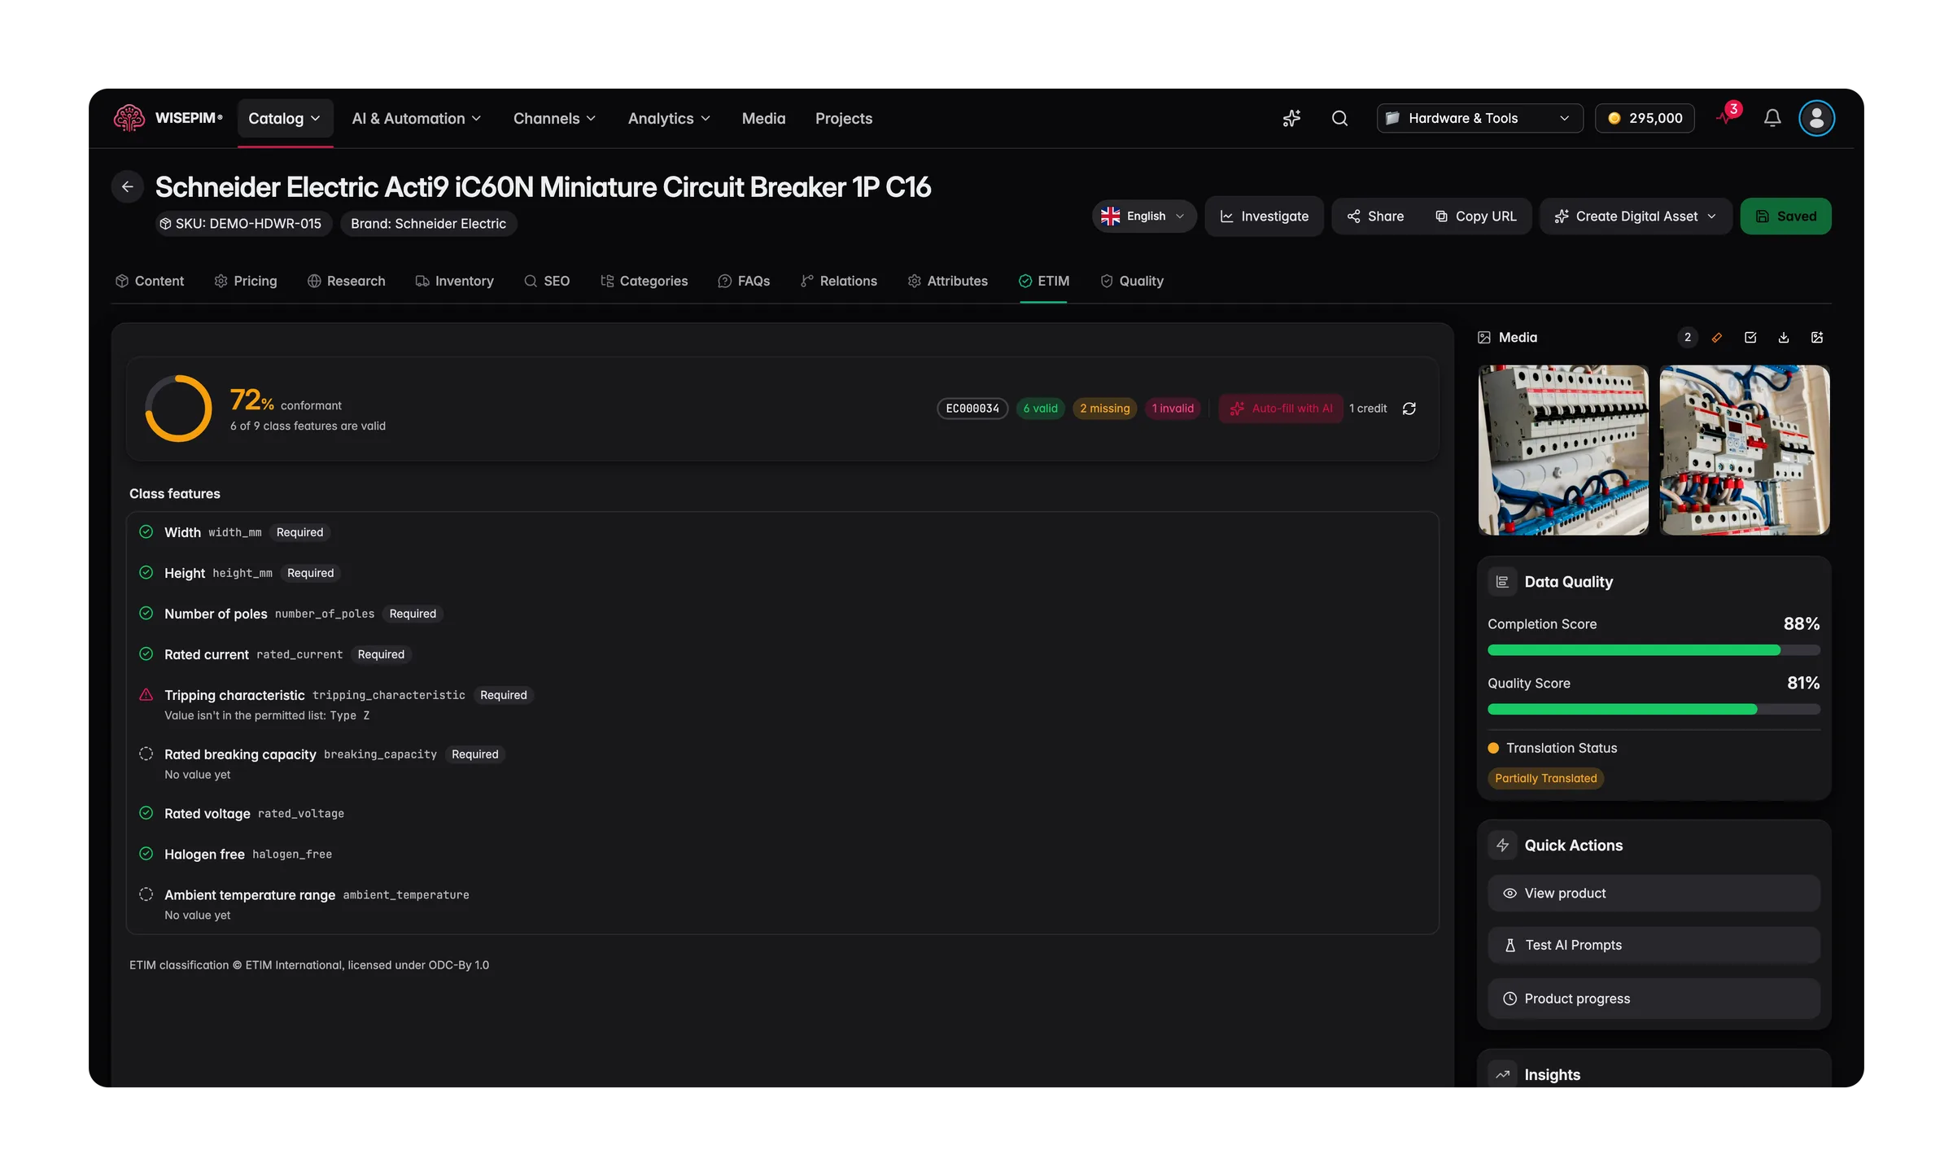The width and height of the screenshot is (1953, 1176).
Task: Click the Test AI Prompts quick action
Action: (x=1654, y=946)
